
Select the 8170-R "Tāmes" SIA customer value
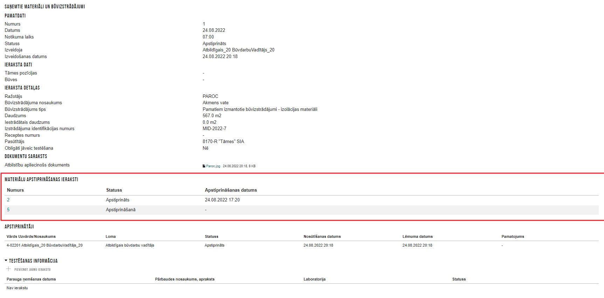[223, 142]
